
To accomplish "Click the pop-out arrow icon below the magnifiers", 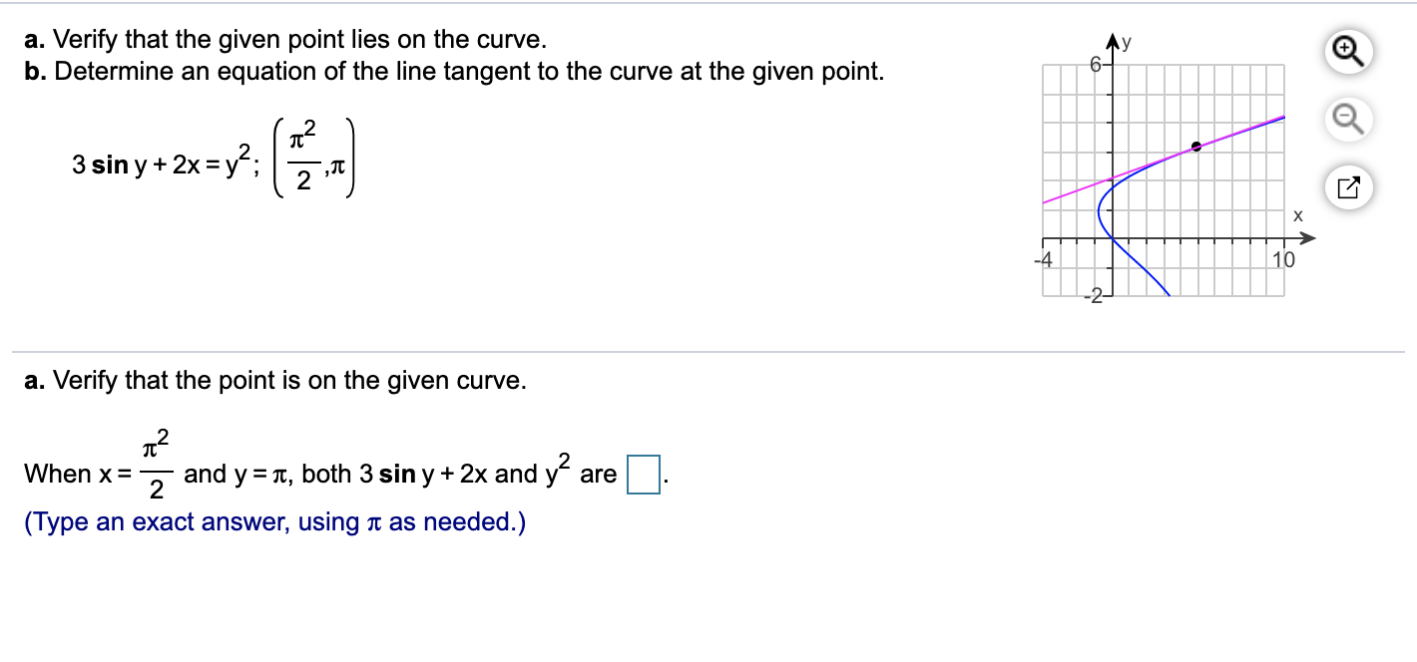I will pyautogui.click(x=1348, y=187).
